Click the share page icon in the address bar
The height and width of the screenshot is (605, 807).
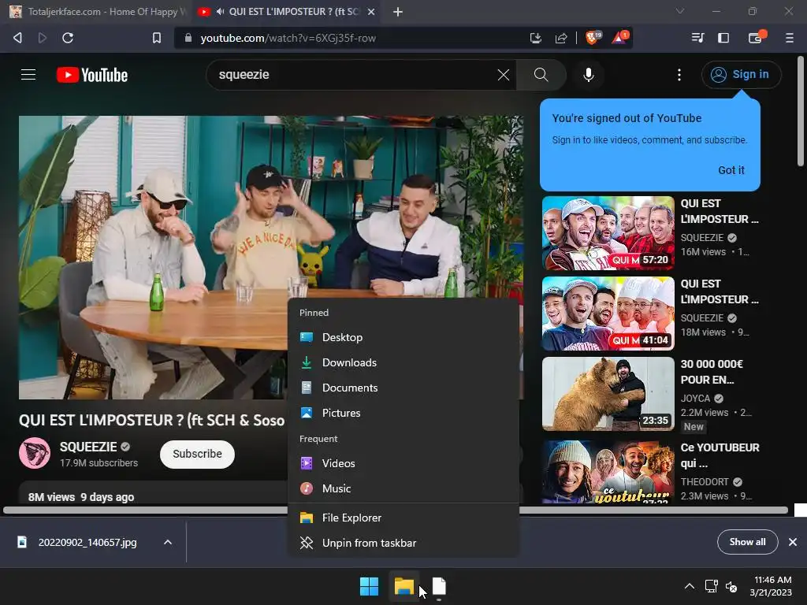(x=561, y=38)
